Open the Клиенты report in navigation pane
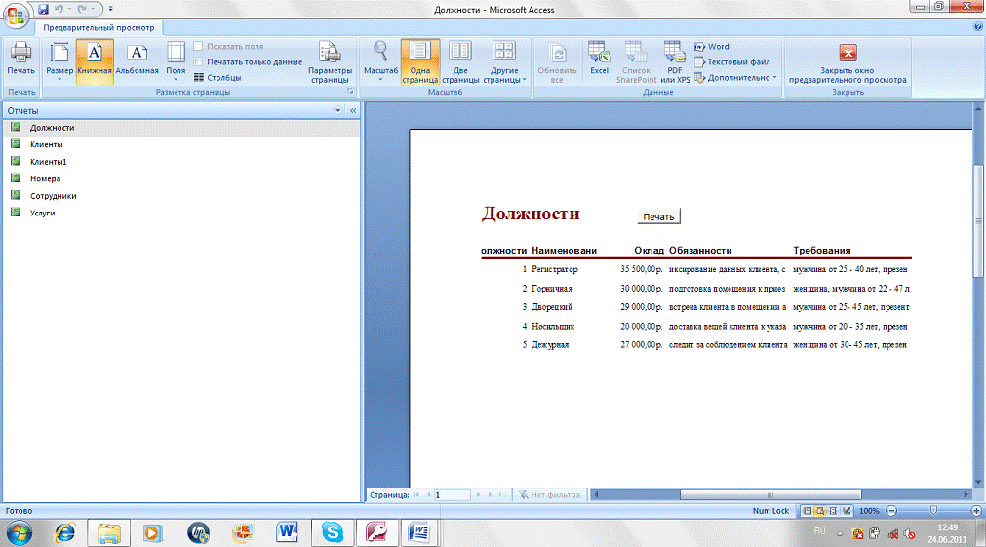Viewport: 986px width, 547px height. (47, 144)
